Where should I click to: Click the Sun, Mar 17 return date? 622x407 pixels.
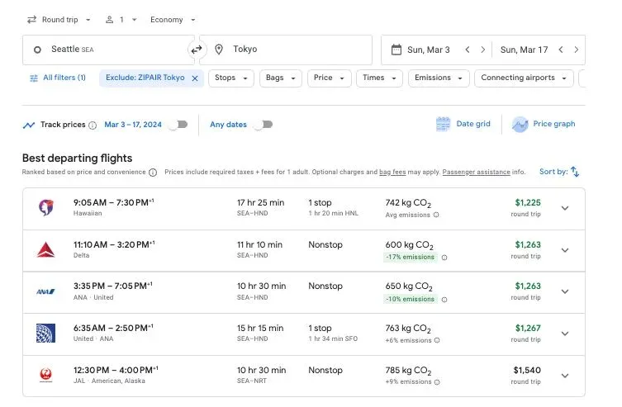(x=524, y=50)
